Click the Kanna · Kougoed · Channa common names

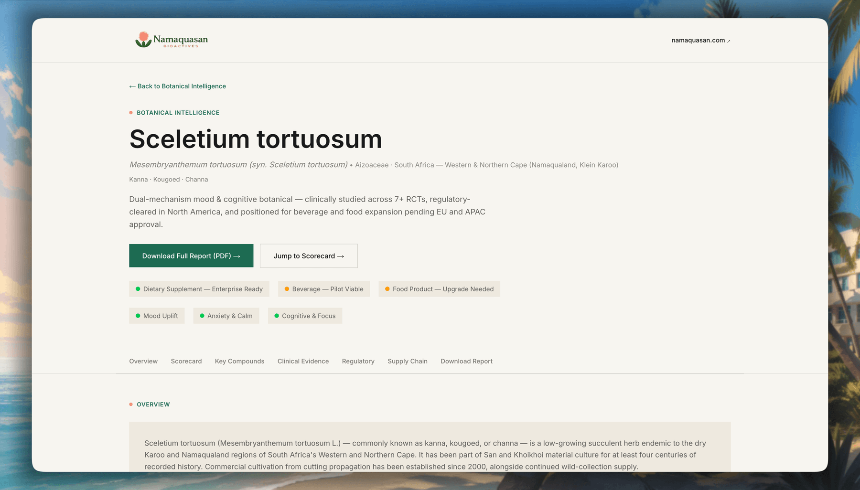pyautogui.click(x=169, y=180)
